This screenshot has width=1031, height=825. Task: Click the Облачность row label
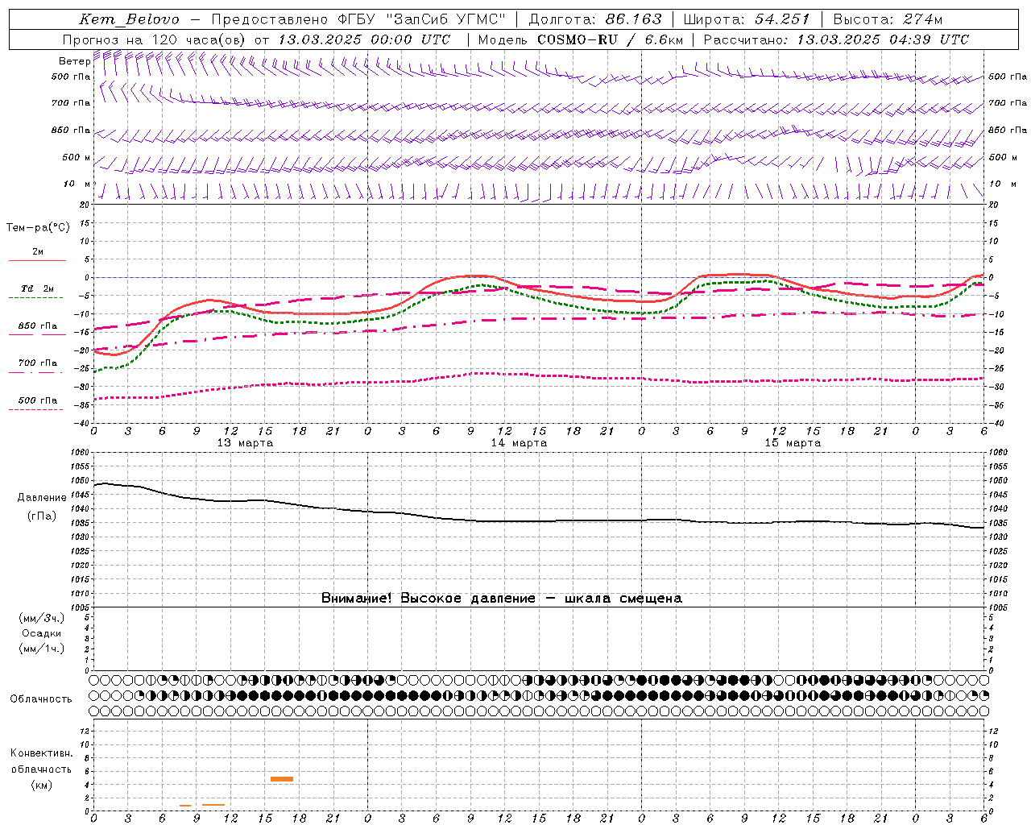pos(41,699)
